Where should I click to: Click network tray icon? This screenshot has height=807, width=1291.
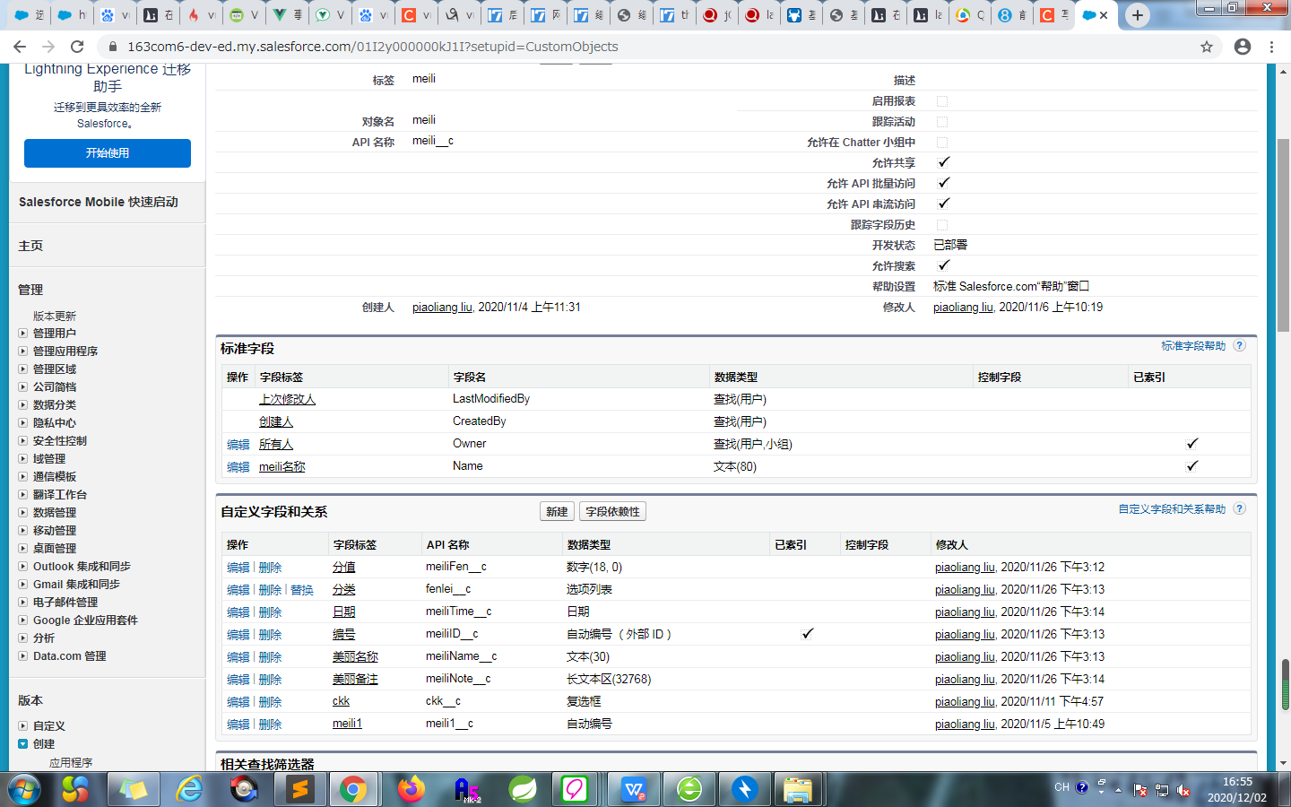[1162, 790]
